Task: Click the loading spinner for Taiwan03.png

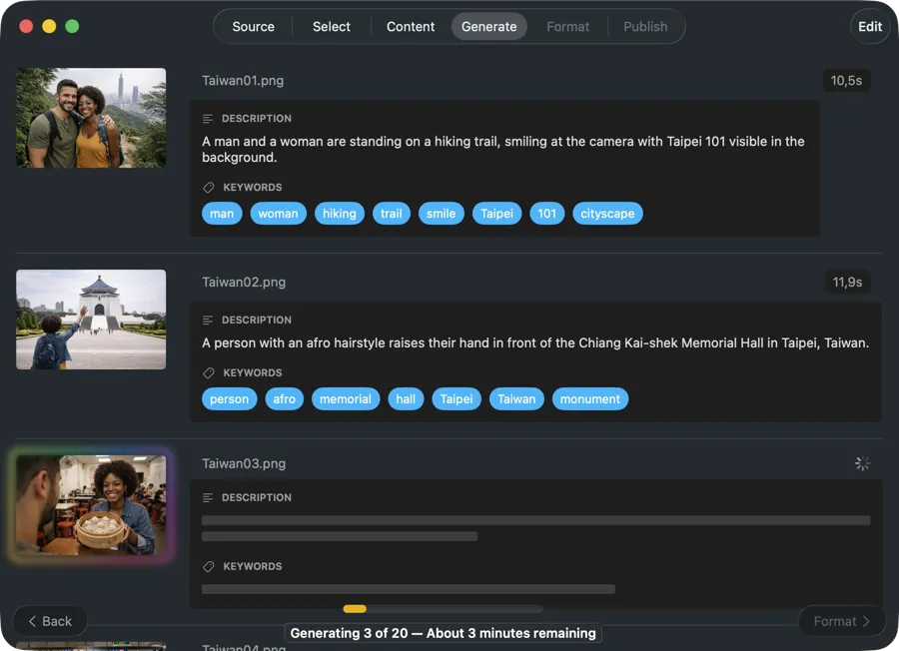Action: click(x=862, y=463)
